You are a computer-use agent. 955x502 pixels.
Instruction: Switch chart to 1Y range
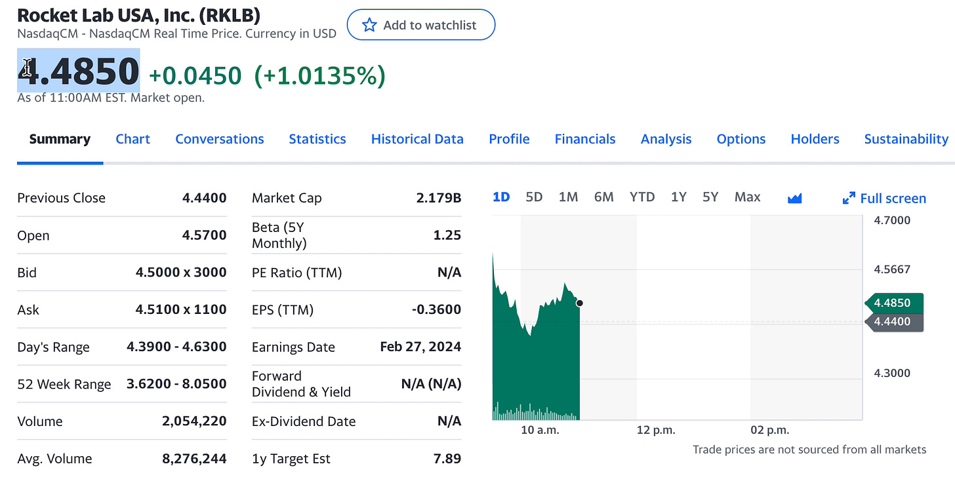[678, 197]
